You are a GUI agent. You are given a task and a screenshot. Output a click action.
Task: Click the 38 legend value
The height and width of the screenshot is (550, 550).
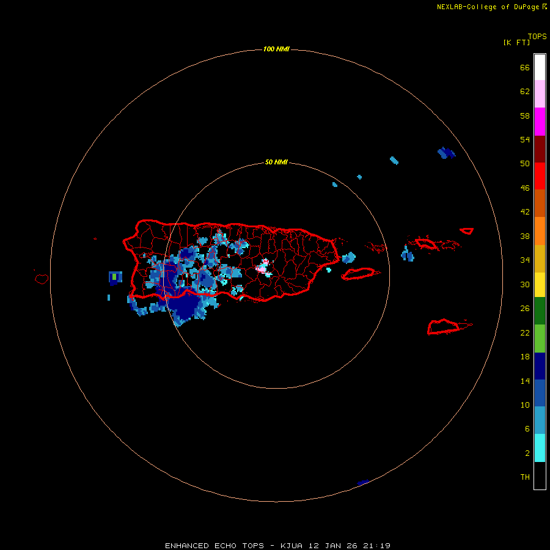(525, 236)
